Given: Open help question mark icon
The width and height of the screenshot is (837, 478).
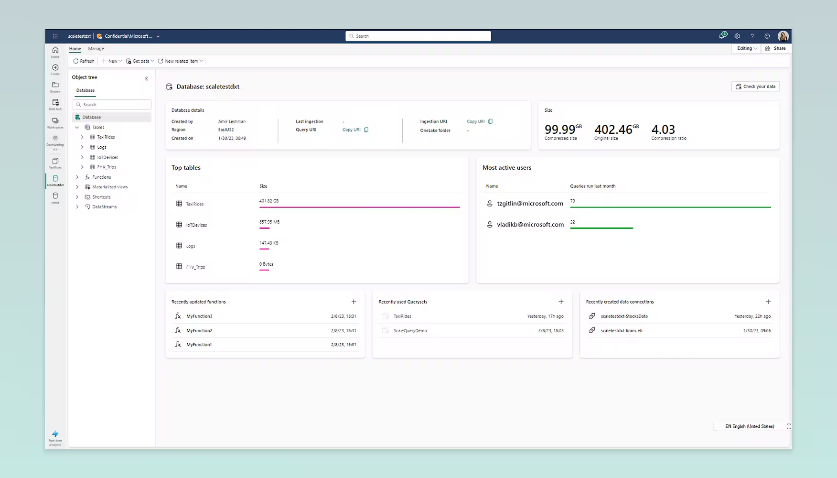Looking at the screenshot, I should (x=752, y=36).
